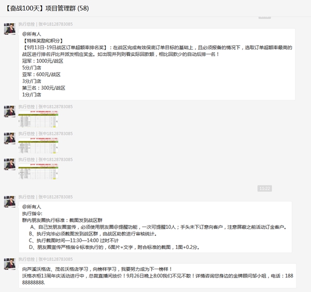Click the 【特殊奖励和积分】 heading line
Viewport: 311px width, 292px height.
[x=43, y=41]
